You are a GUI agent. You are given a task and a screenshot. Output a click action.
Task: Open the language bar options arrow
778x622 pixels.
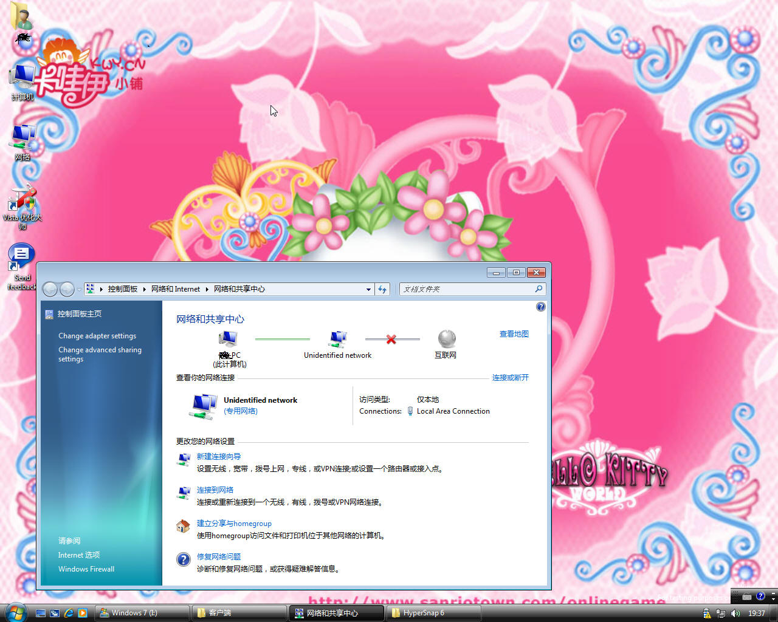click(773, 599)
